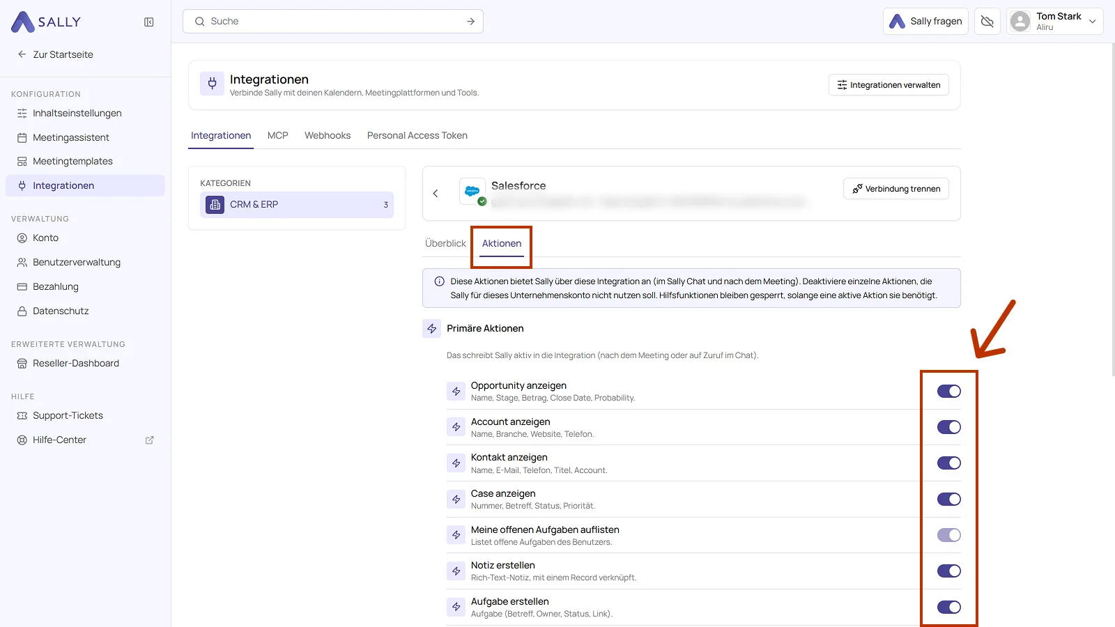Open Datenschutz page
Viewport: 1115px width, 627px height.
pos(85,311)
